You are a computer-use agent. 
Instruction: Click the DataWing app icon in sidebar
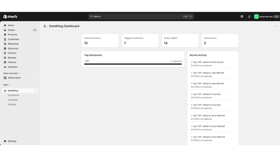[5, 91]
